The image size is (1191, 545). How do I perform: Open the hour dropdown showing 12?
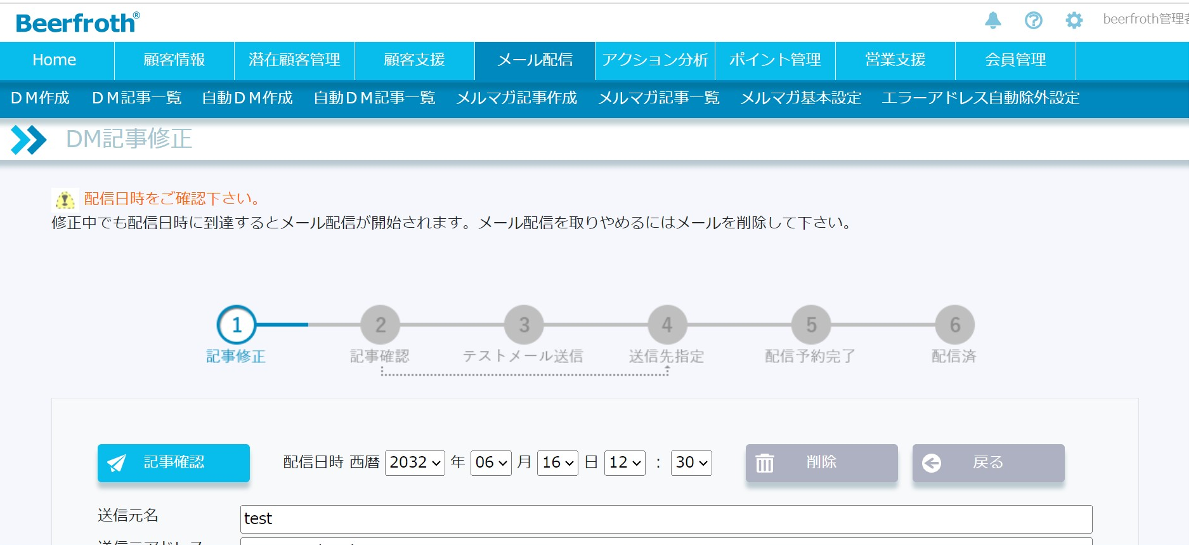625,463
